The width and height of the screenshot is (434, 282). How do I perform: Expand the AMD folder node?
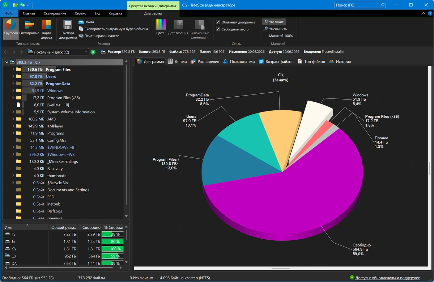[13, 119]
